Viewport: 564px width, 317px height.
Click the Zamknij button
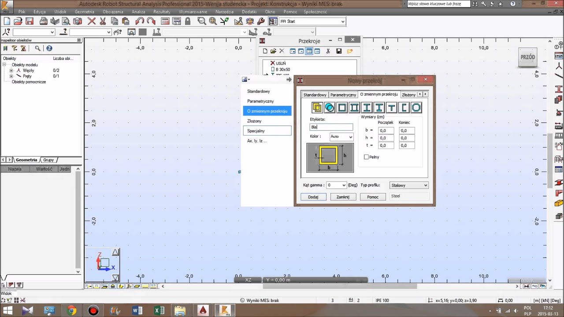[x=343, y=197]
